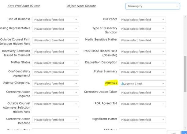Open Corrective Action Taken dropdown

tap(143, 93)
